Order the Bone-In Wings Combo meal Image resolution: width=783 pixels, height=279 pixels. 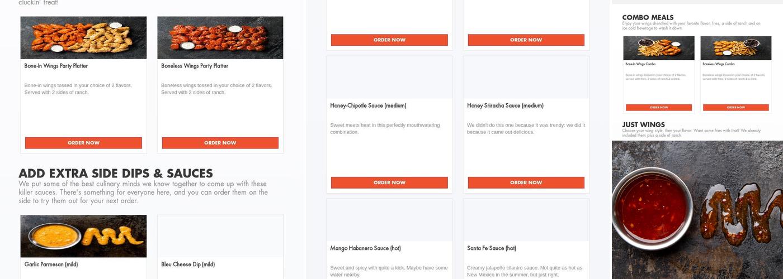click(x=658, y=107)
